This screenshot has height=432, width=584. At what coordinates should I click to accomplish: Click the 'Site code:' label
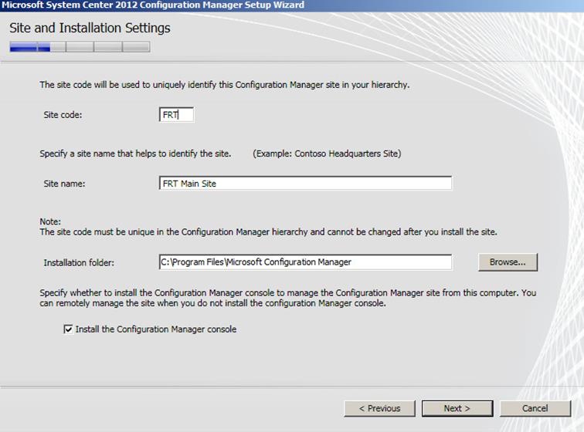click(x=63, y=115)
